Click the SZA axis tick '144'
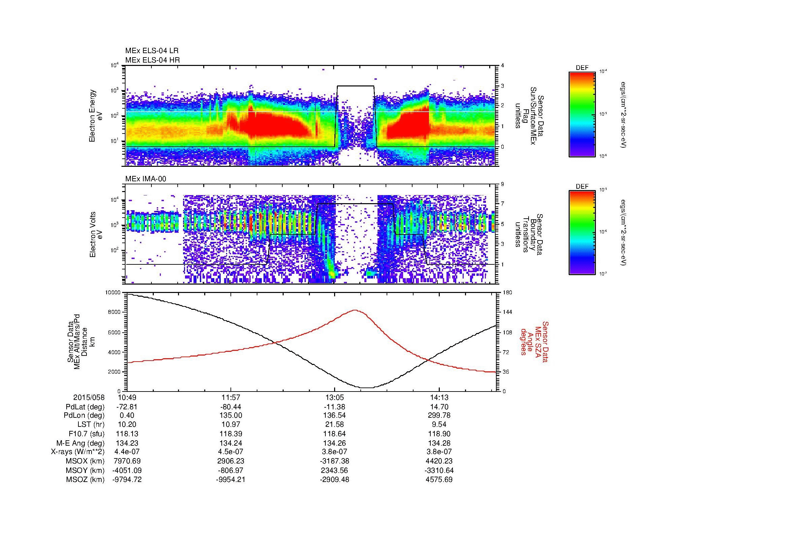 point(507,312)
